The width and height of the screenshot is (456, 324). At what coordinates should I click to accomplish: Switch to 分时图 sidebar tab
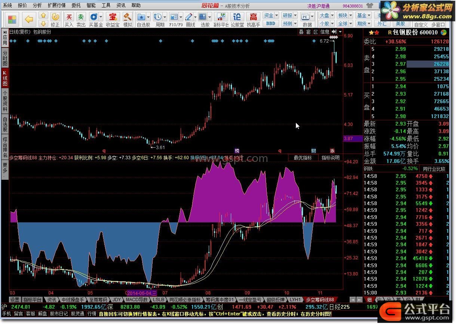tap(5, 58)
